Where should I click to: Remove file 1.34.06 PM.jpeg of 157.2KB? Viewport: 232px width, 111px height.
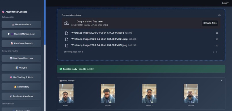tap(217, 33)
